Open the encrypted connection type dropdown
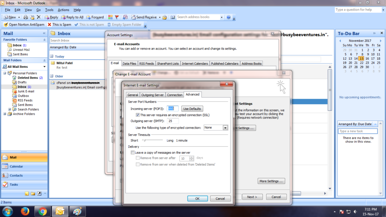386x217 pixels. point(225,128)
